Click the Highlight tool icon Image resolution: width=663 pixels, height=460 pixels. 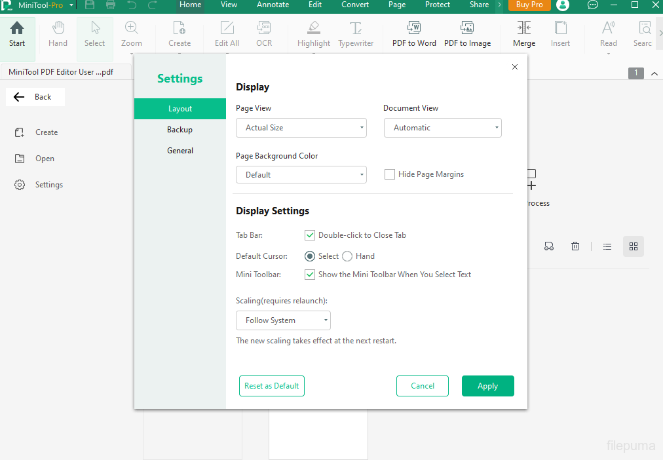[314, 28]
